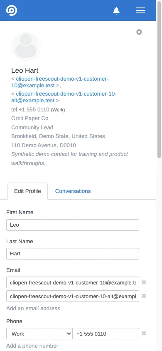This screenshot has width=162, height=351.
Task: Switch to the Conversations tab
Action: [73, 191]
